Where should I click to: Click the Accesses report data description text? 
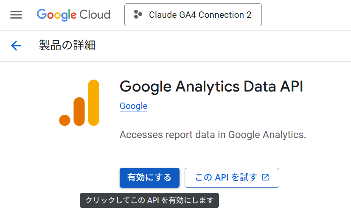tap(213, 135)
